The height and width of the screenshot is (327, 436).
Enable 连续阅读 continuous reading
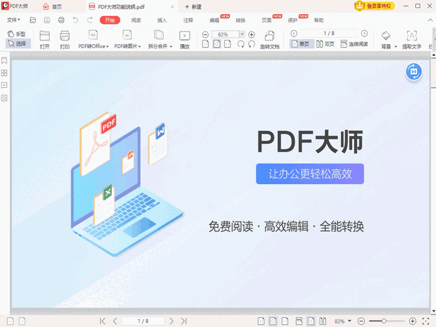354,44
